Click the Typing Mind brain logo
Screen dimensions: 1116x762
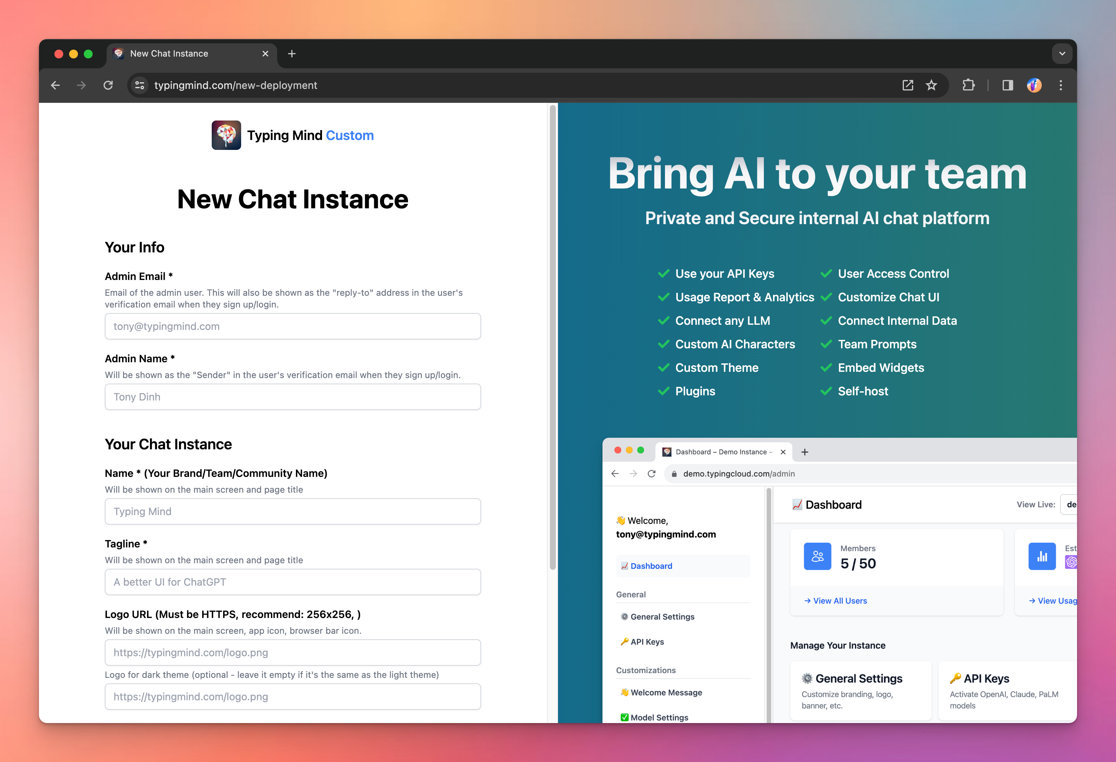point(226,135)
